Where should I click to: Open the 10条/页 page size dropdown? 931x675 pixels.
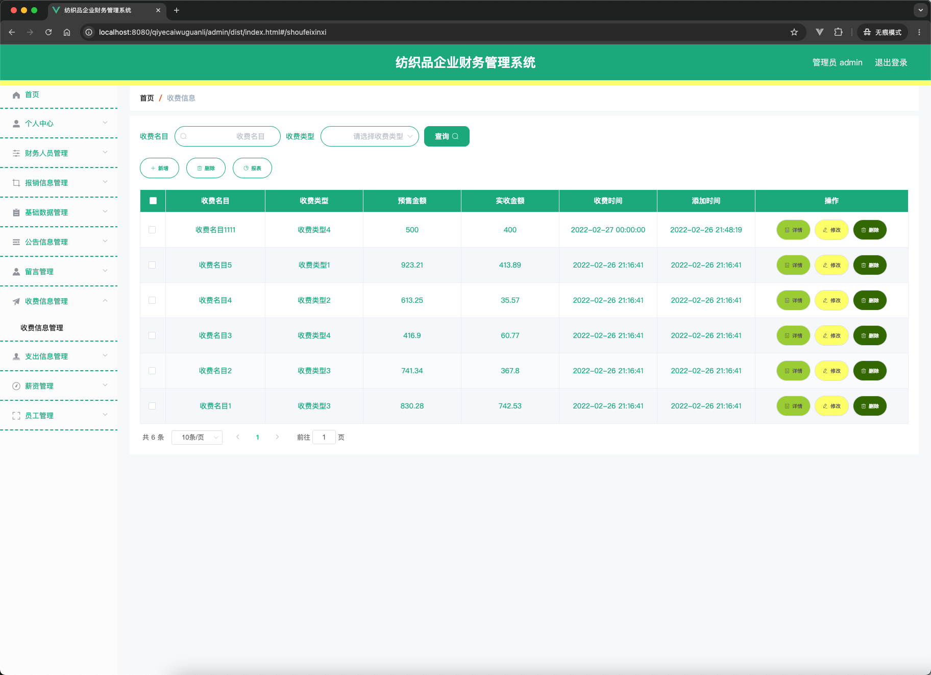pos(197,437)
